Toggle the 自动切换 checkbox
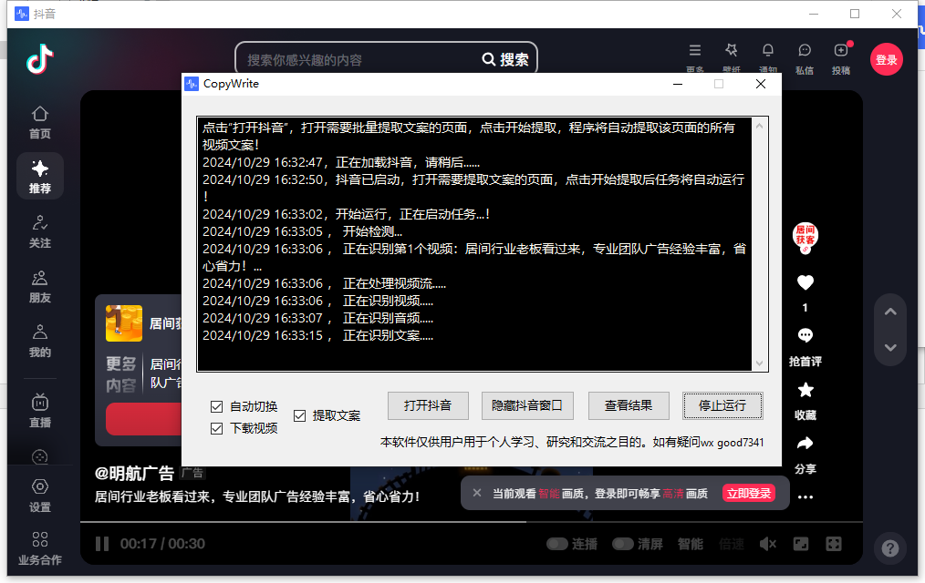Image resolution: width=925 pixels, height=583 pixels. click(216, 406)
